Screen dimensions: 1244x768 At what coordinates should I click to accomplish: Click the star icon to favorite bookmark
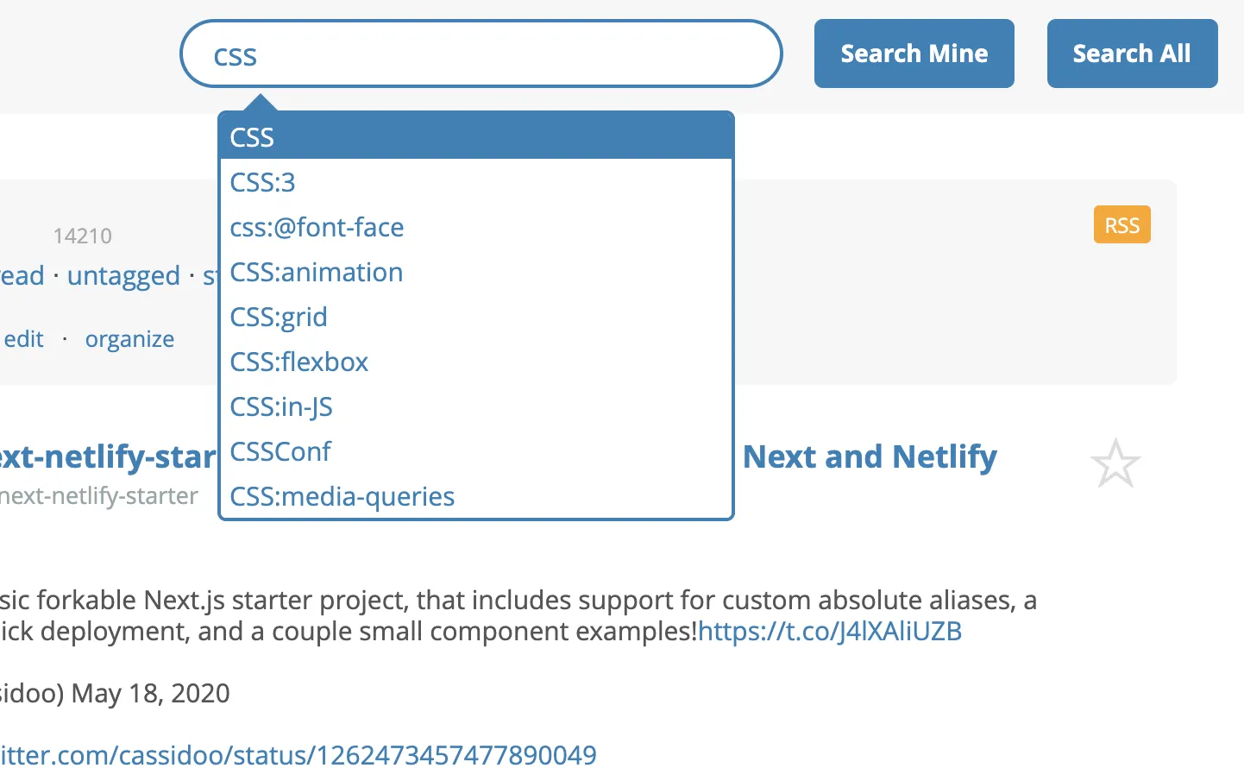1115,463
